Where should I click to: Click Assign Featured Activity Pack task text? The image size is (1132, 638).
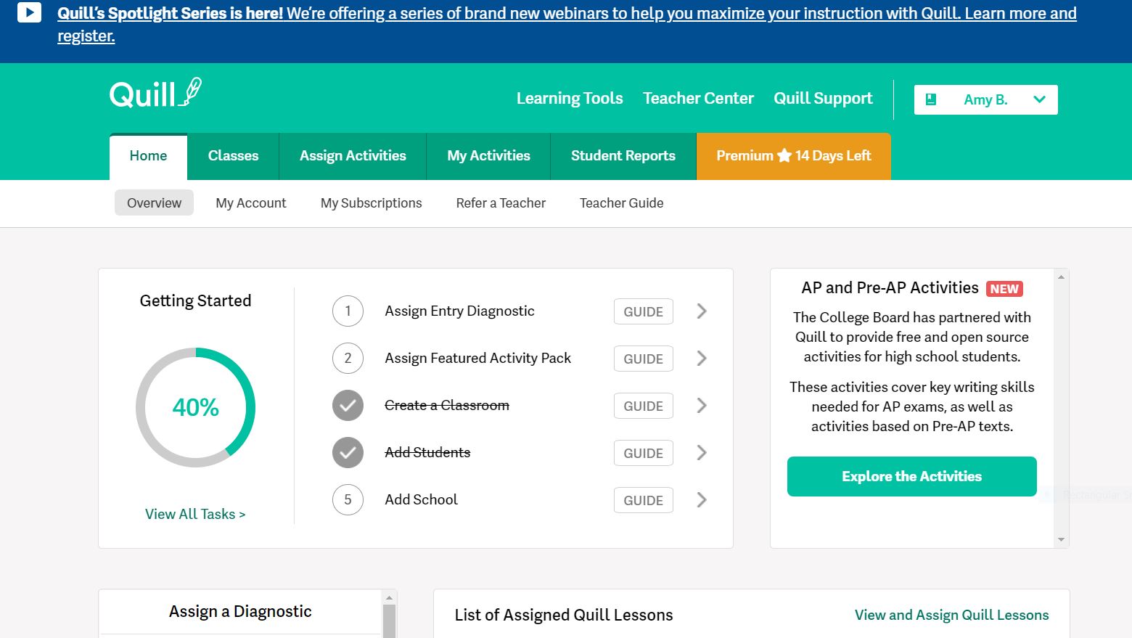coord(477,359)
